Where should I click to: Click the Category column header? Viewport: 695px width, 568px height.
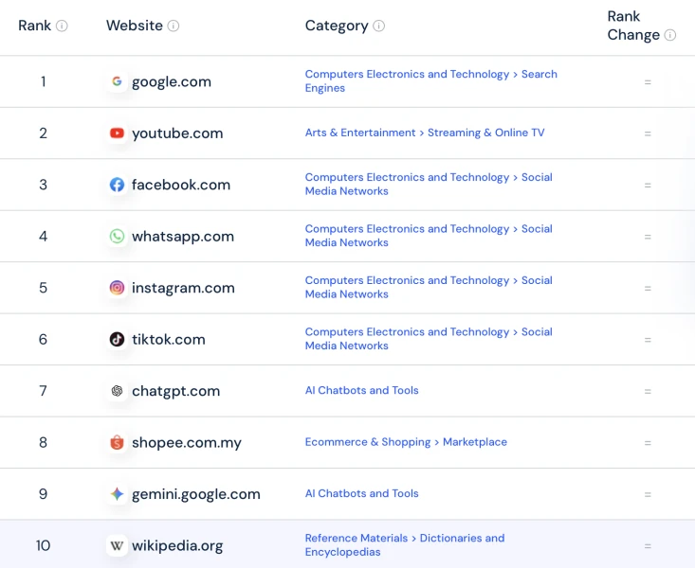337,27
